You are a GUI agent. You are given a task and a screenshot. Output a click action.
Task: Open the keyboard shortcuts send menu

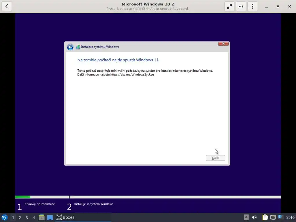pyautogui.click(x=241, y=6)
